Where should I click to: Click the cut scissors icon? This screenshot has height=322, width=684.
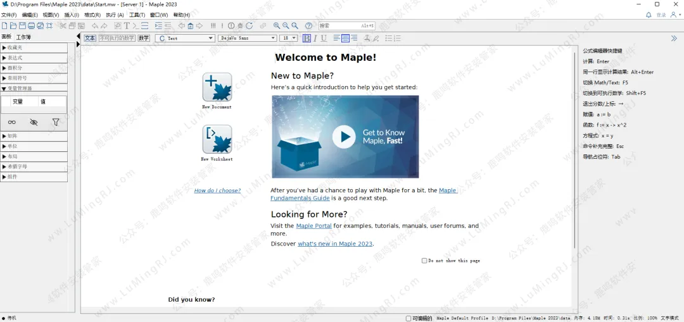point(63,26)
